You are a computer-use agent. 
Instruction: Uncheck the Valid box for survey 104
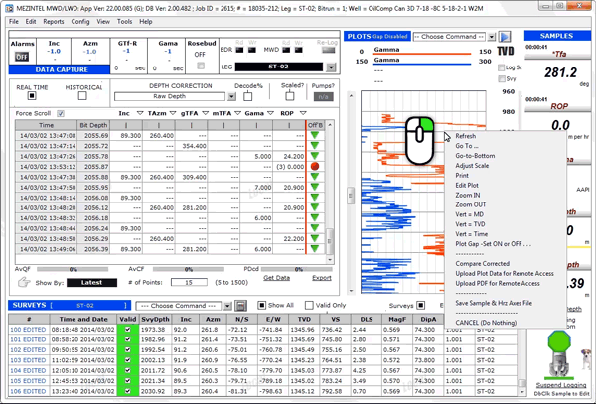pyautogui.click(x=128, y=370)
